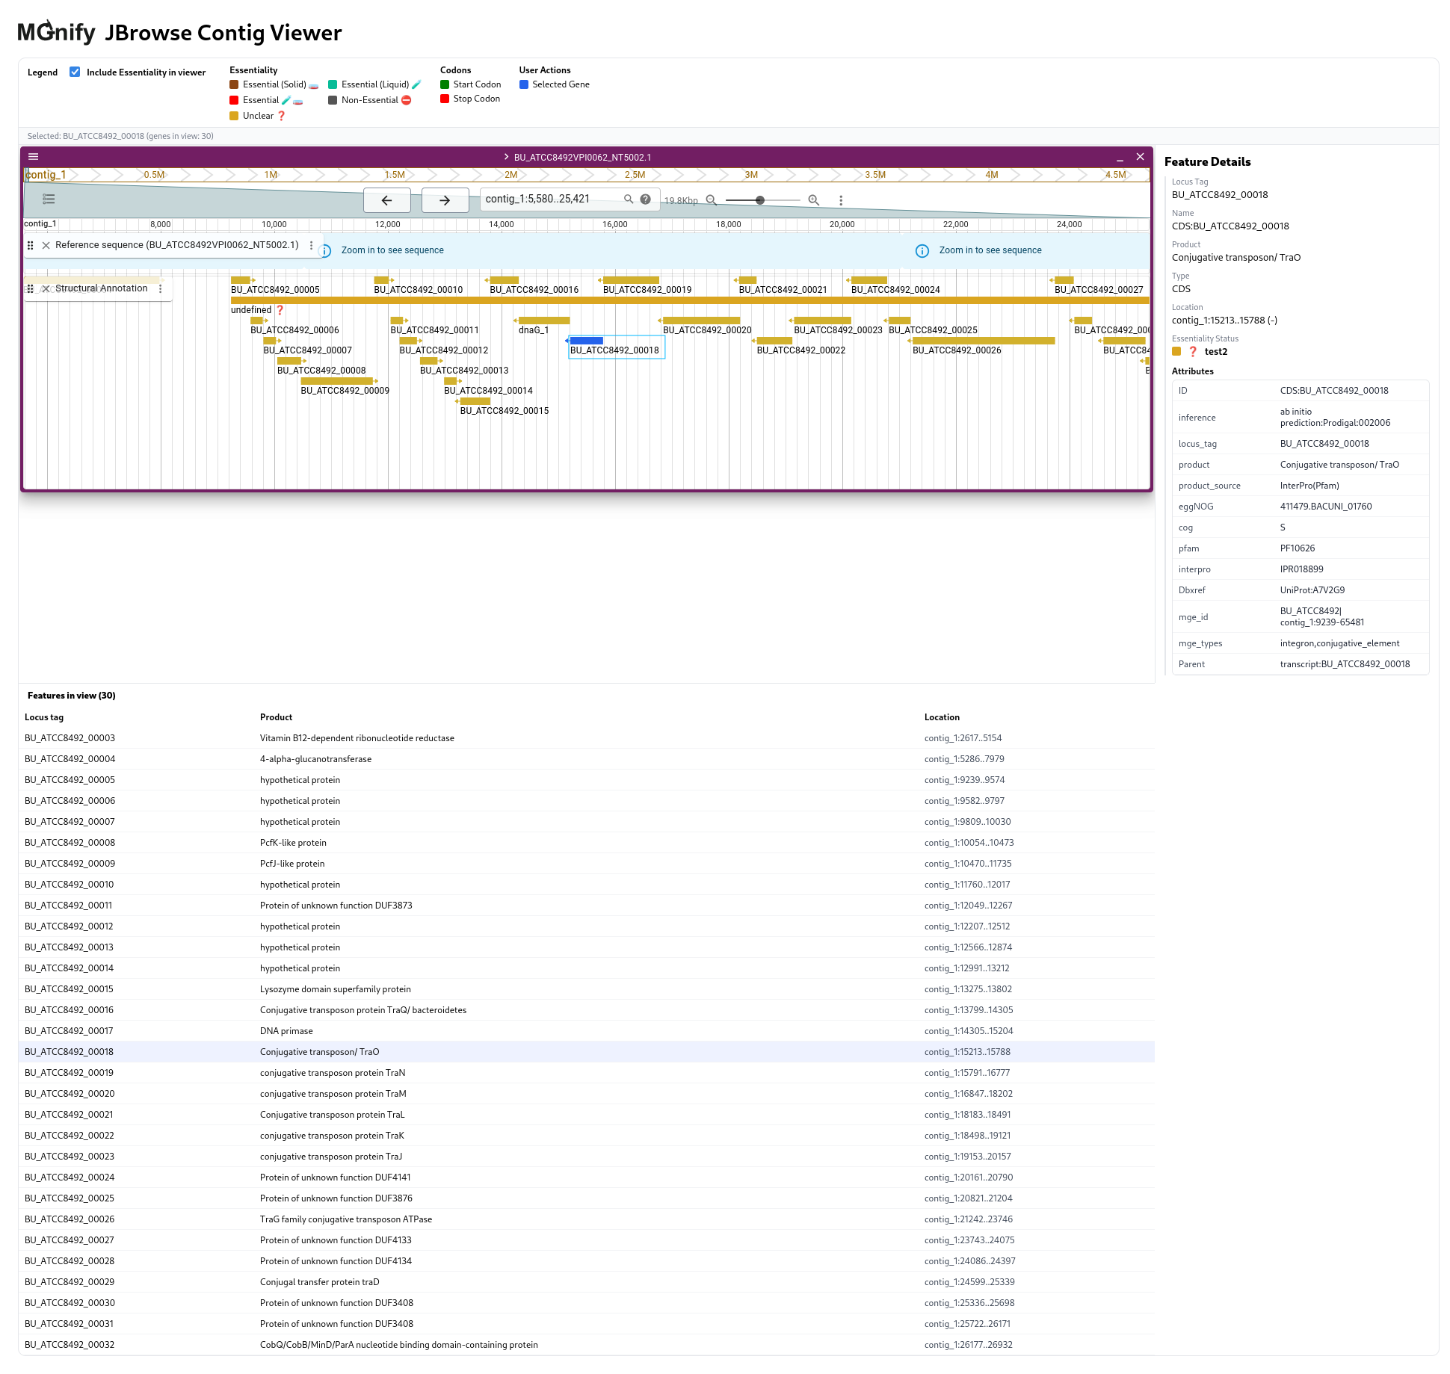
Task: Open the navigation bar overflow three-dot menu
Action: pos(841,200)
